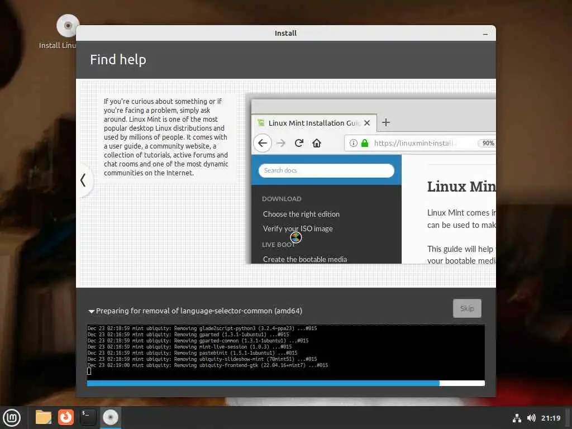Open 'Create the bootable media' link
The image size is (572, 429).
305,259
